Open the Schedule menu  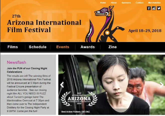(38, 47)
